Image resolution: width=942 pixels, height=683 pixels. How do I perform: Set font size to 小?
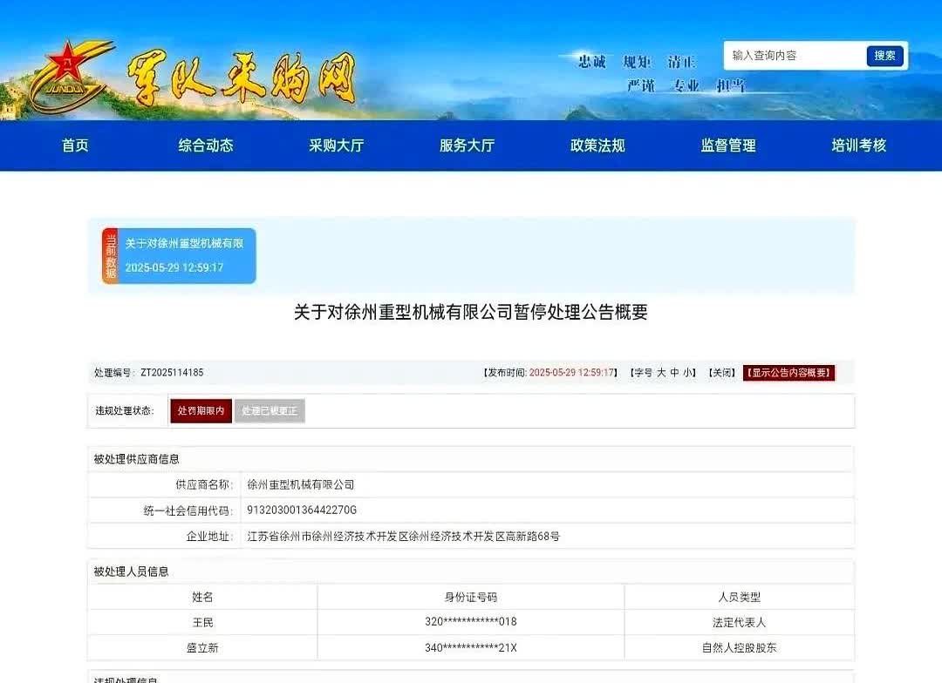(x=688, y=373)
